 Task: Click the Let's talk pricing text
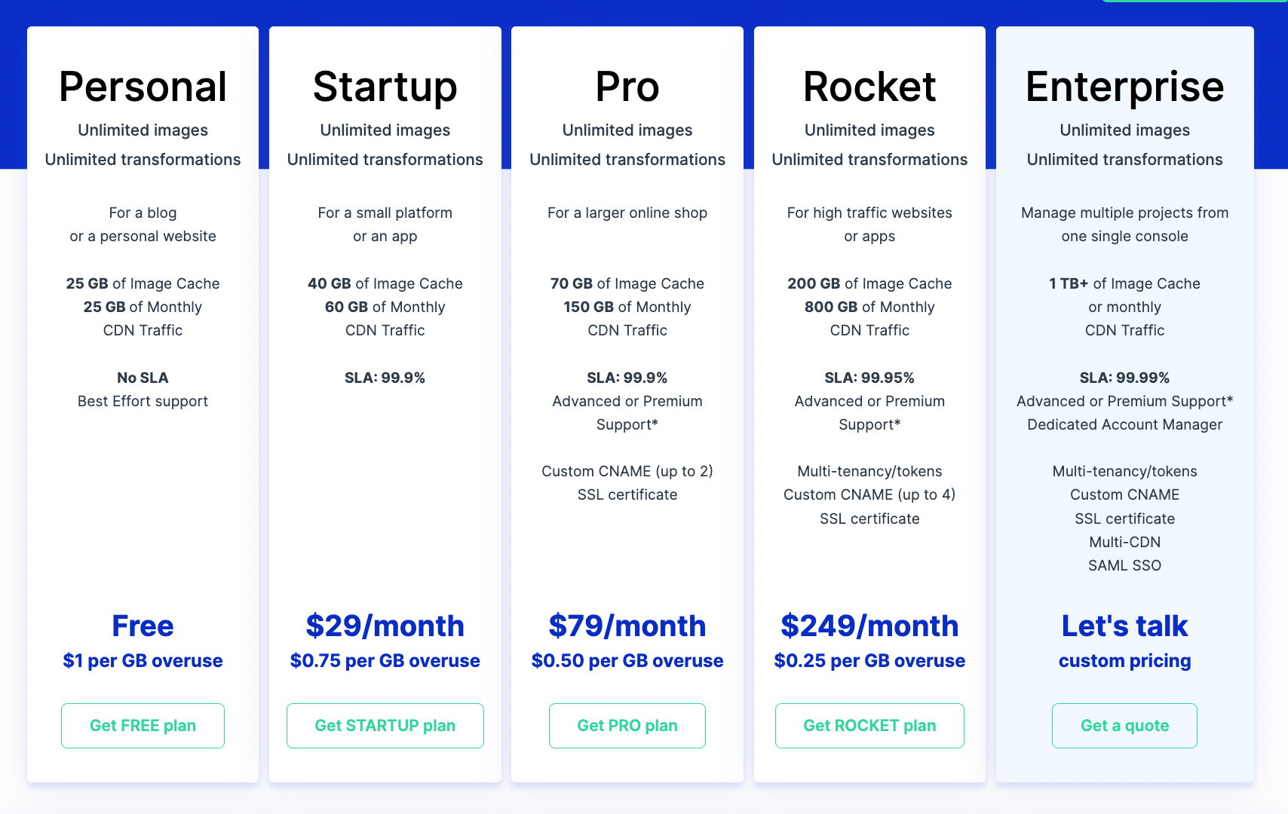[x=1124, y=626]
